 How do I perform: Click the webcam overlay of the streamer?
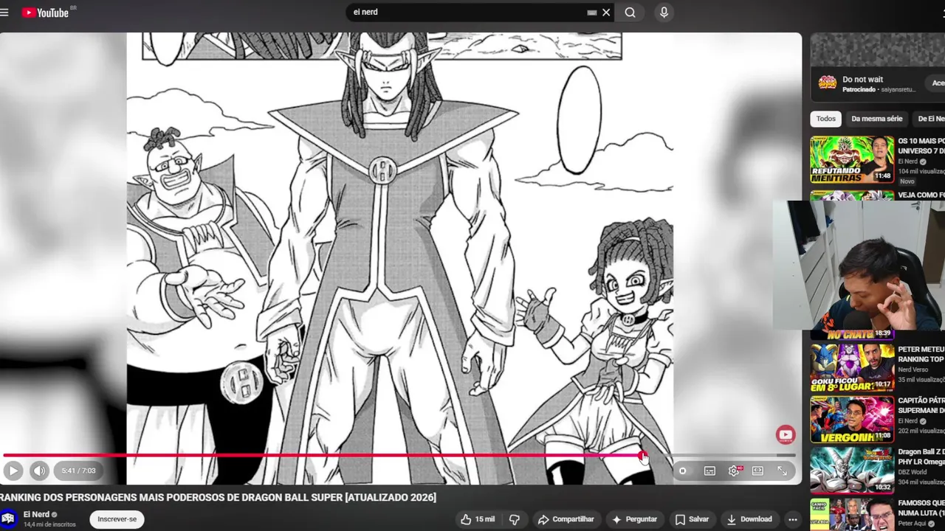click(x=859, y=265)
